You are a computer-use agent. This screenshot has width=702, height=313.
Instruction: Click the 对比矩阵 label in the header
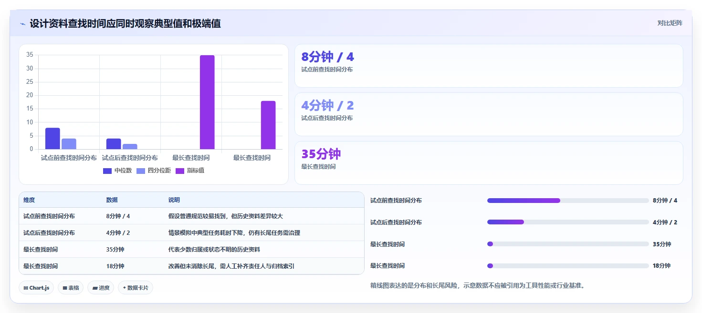pyautogui.click(x=670, y=23)
